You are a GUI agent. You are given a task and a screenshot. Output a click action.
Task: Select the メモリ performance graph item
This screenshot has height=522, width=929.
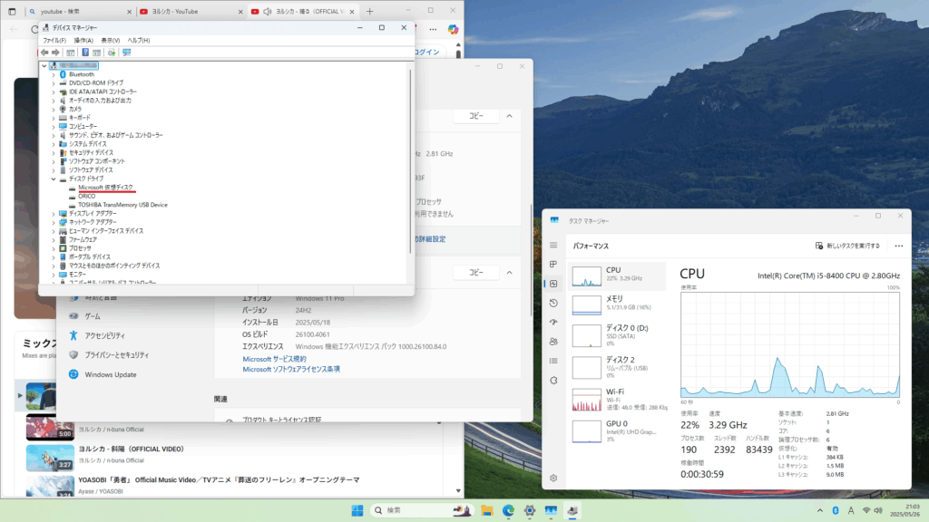[x=619, y=303]
